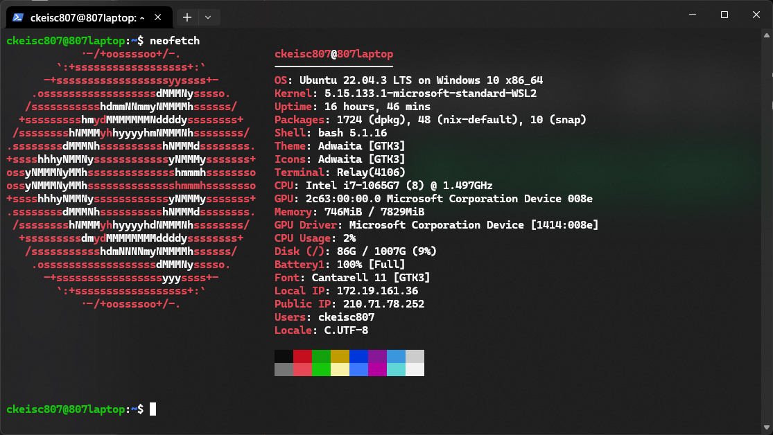Click the red ckeisc807@807laptop header
773x435 pixels.
[333, 54]
